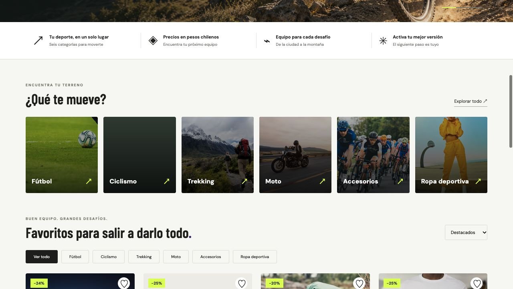Screen dimensions: 513x289
Task: Click the "De la ciudad a la montaña" subtitle
Action: click(x=300, y=45)
